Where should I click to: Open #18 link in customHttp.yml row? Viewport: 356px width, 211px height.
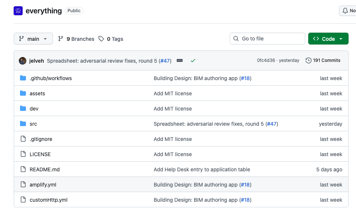coord(245,200)
